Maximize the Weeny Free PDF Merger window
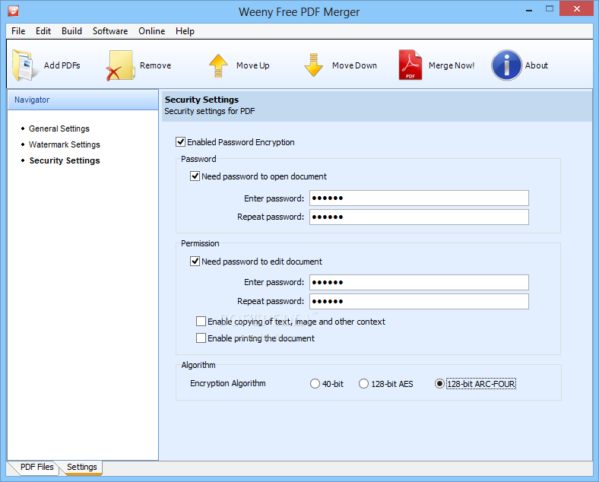Viewport: 599px width, 482px height. (x=550, y=9)
